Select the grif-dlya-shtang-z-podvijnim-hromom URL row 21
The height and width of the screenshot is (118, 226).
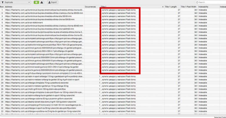point(44,73)
